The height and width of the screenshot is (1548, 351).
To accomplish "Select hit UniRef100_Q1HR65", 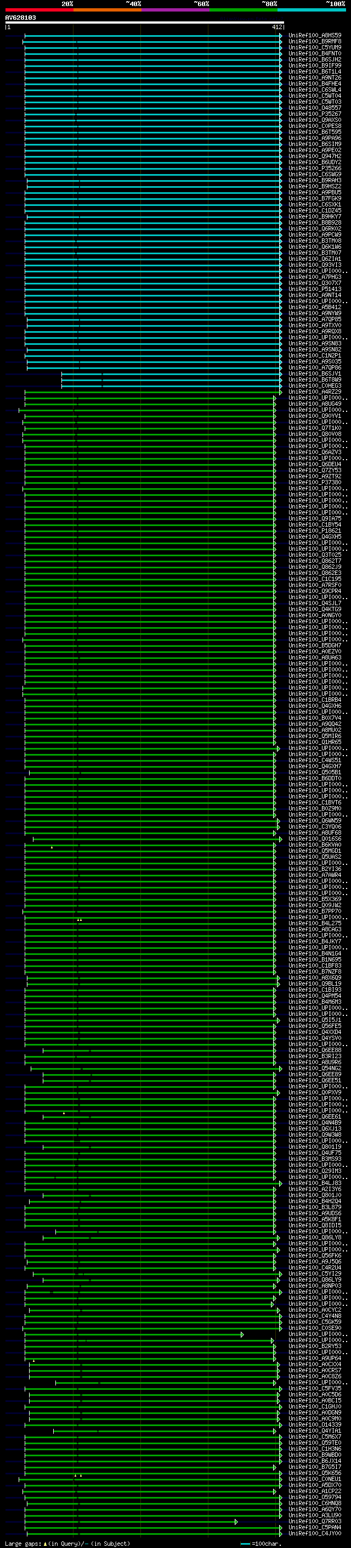I will click(x=314, y=742).
